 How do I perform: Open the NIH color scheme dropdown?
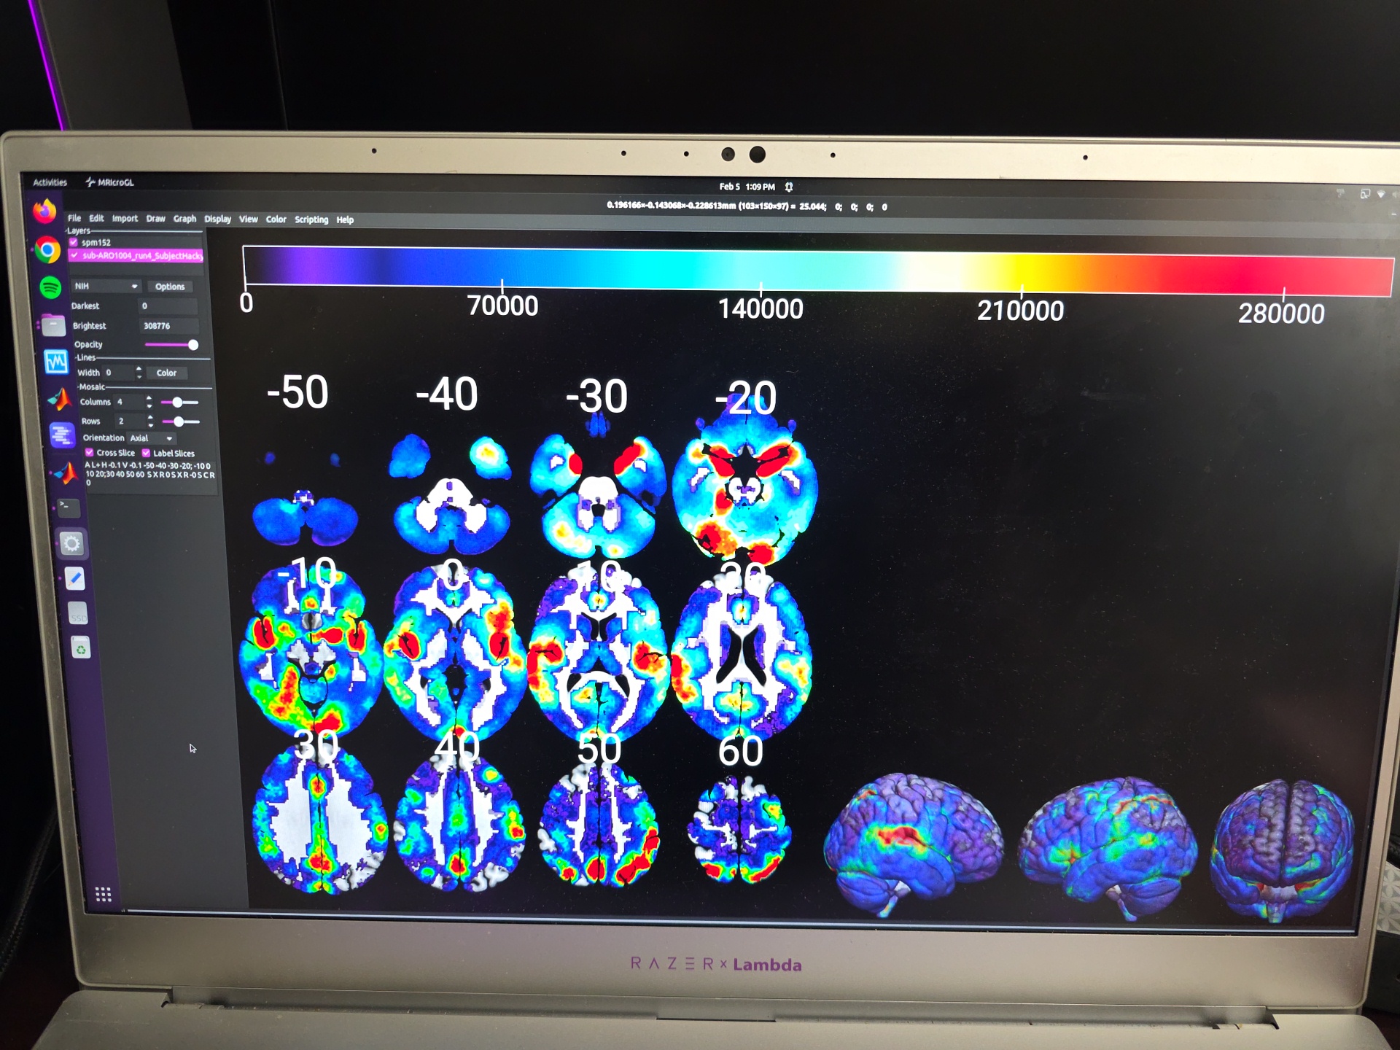click(106, 286)
